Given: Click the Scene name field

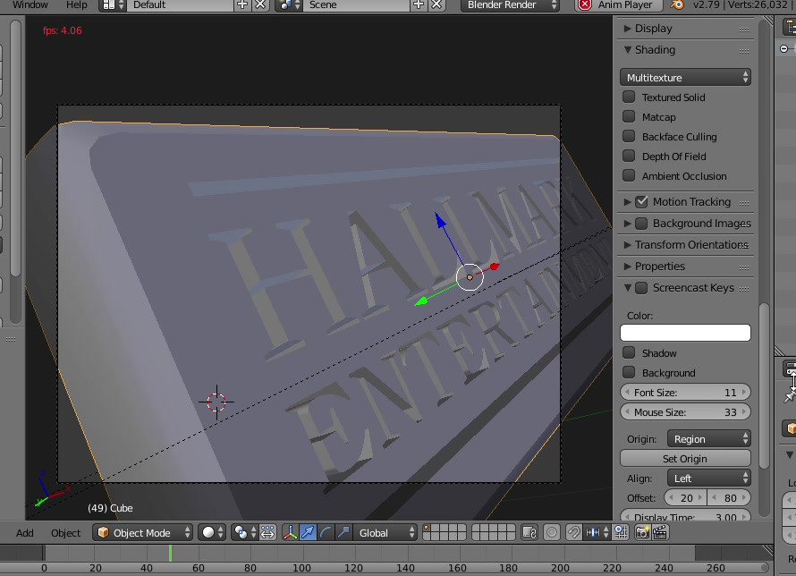Looking at the screenshot, I should 355,5.
